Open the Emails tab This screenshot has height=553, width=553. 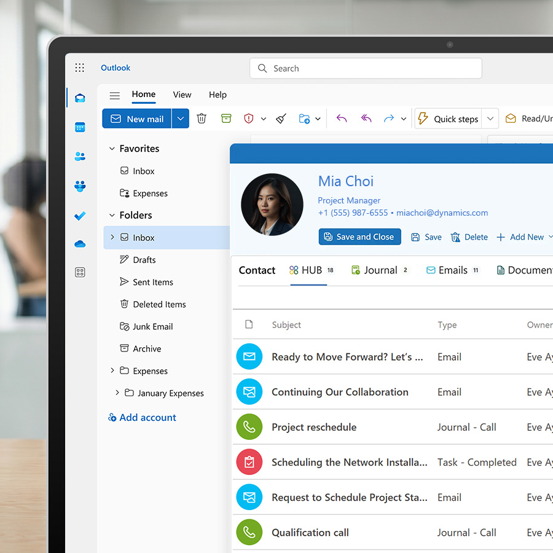click(452, 270)
